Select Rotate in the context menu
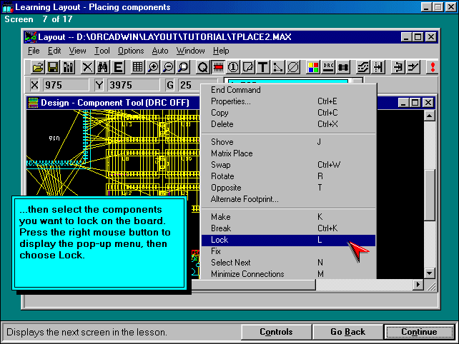The width and height of the screenshot is (459, 344). coord(222,176)
